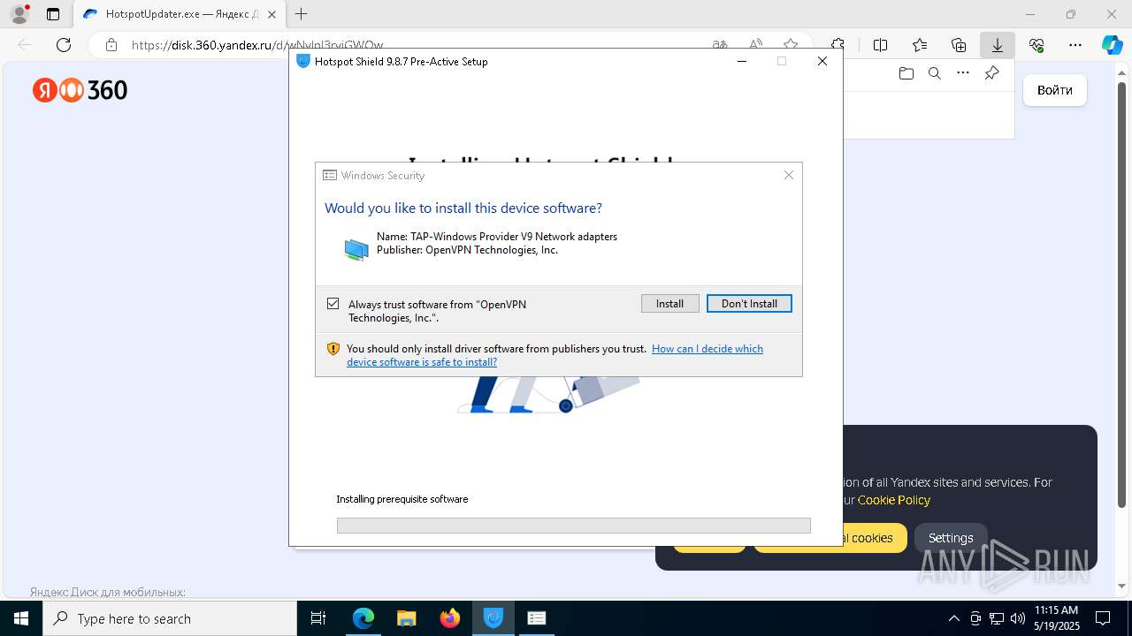Open more options in downloads panel
1132x636 pixels.
pos(963,73)
